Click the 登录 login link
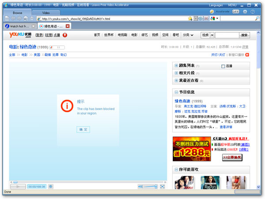Image resolution: width=265 pixels, height=199 pixels. pyautogui.click(x=39, y=35)
